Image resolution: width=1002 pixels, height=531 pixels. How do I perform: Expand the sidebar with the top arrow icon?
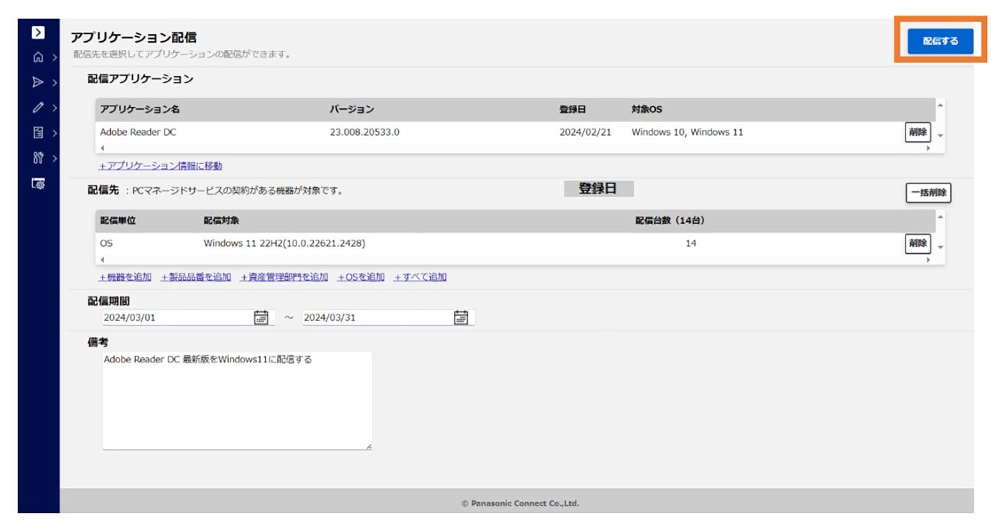pos(38,33)
